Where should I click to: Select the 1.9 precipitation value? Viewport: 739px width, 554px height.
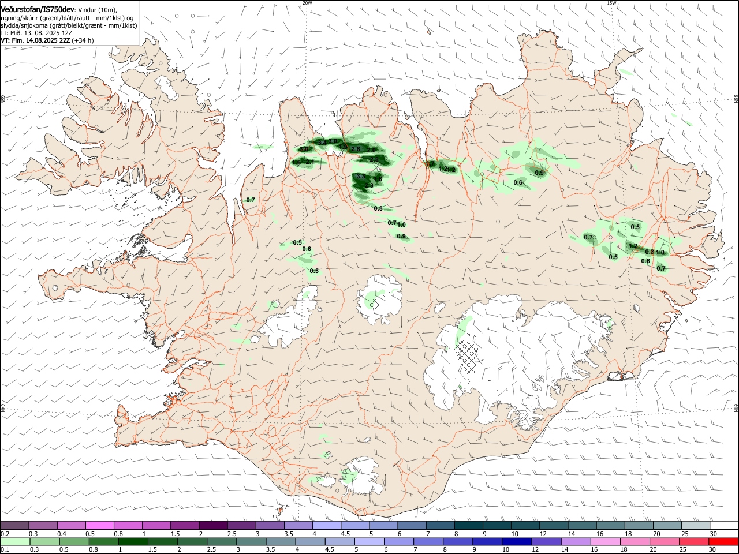(343, 147)
